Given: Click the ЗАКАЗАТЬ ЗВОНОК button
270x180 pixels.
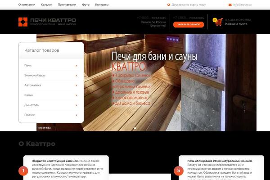Looking at the screenshot, I should pos(189,24).
